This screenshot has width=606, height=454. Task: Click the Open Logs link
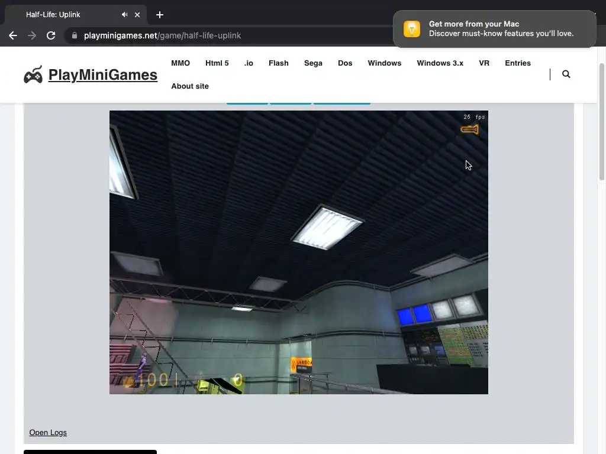pos(48,432)
